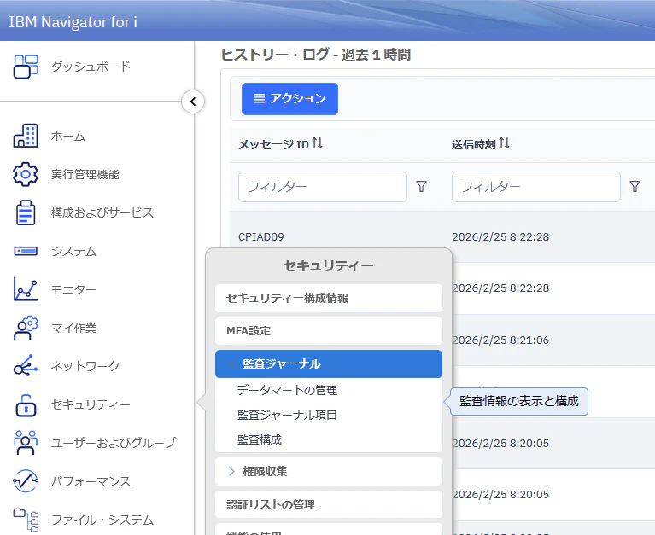Image resolution: width=655 pixels, height=535 pixels.
Task: Click the メッセージ ID filter input field
Action: 323,187
